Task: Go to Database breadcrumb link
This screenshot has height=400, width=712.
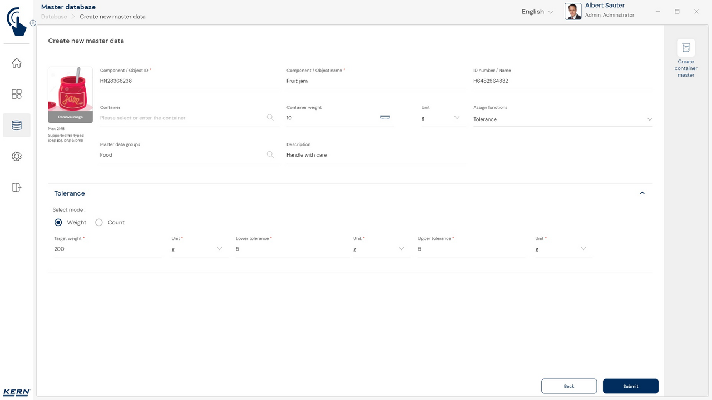Action: 54,17
